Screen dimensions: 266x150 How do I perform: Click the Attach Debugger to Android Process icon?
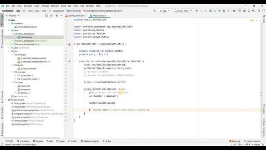224,11
